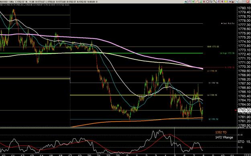Screen dimensions: 251x156
Task: Click the green Ld High level label
Action: (x=227, y=53)
